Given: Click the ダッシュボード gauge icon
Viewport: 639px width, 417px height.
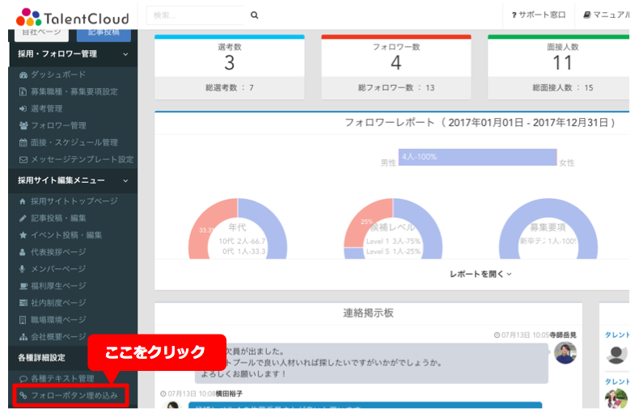Looking at the screenshot, I should [23, 74].
